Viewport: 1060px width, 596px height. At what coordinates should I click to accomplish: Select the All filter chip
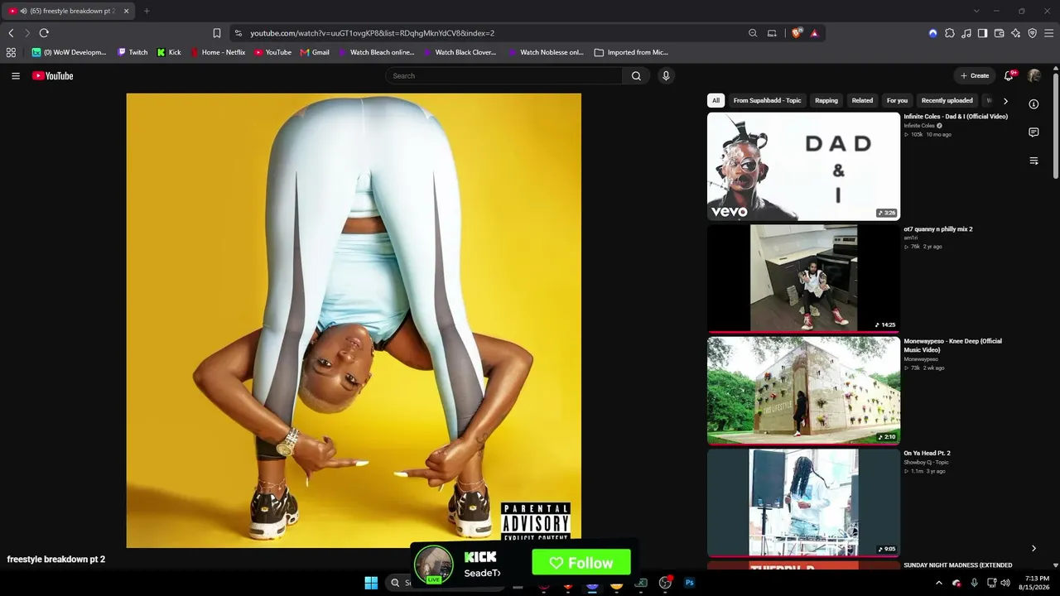pos(715,100)
